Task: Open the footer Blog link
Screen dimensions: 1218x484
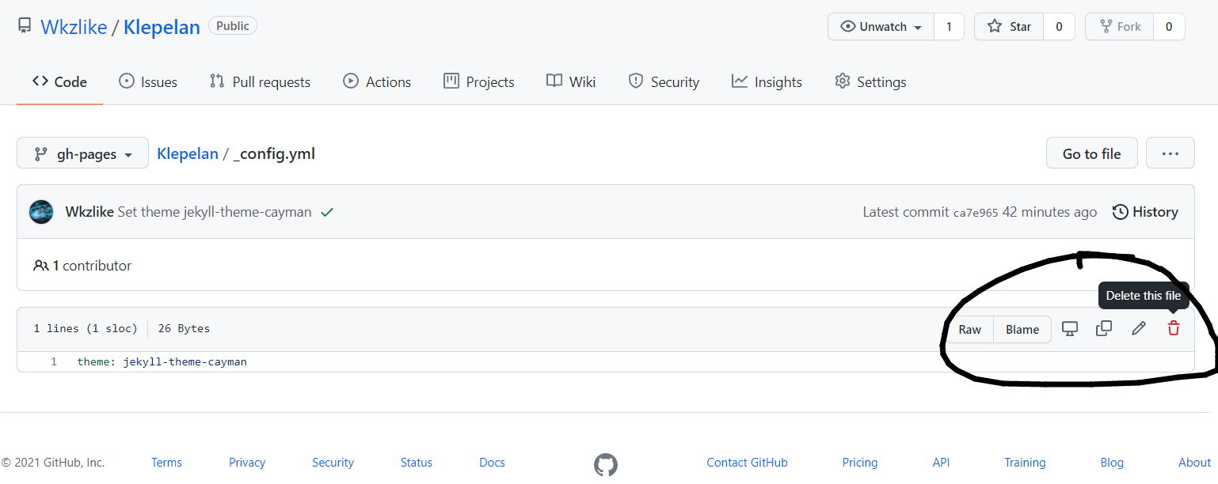Action: tap(1112, 463)
